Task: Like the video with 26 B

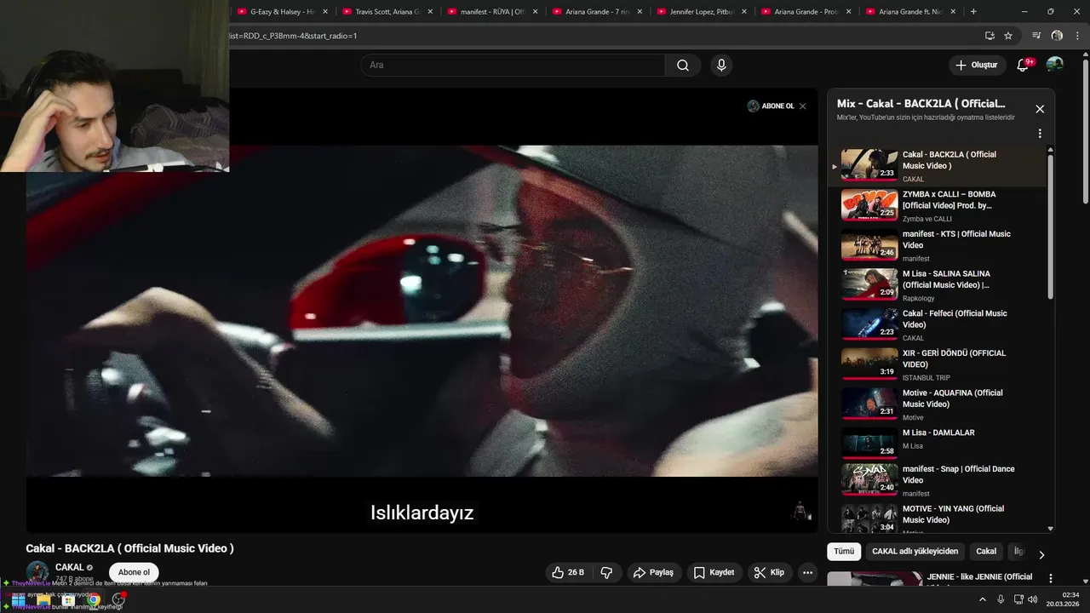Action: 568,573
